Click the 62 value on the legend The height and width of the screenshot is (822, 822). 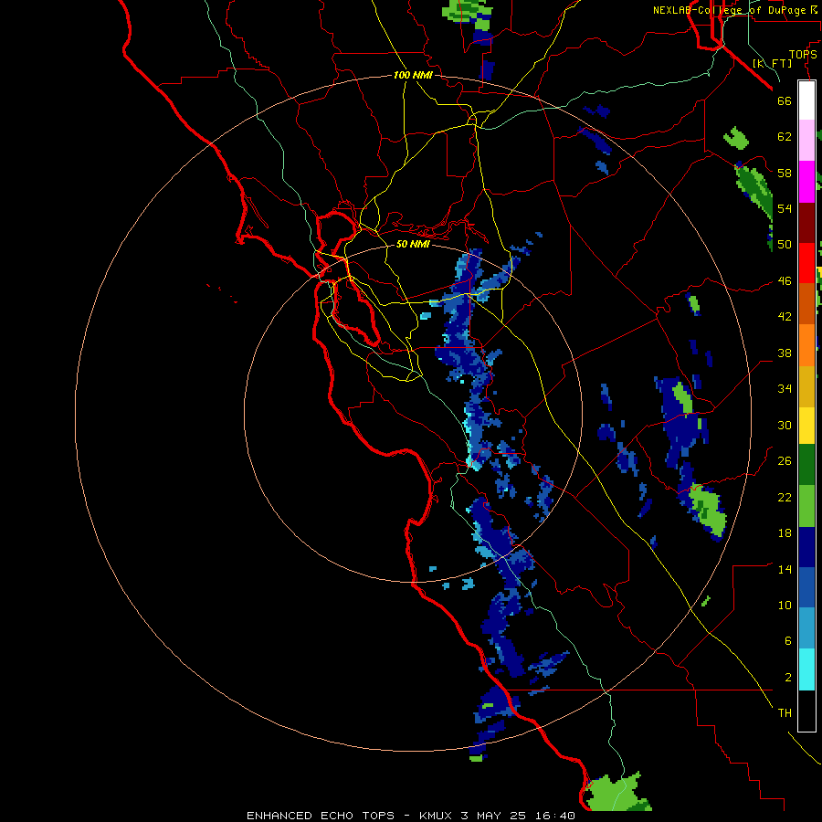[x=785, y=137]
